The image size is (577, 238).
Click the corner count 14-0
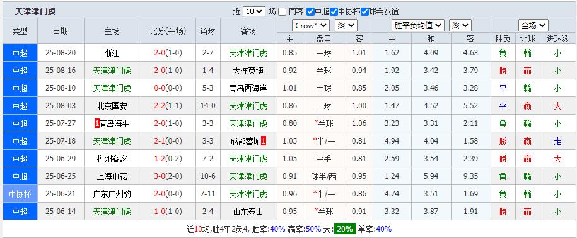click(x=208, y=106)
